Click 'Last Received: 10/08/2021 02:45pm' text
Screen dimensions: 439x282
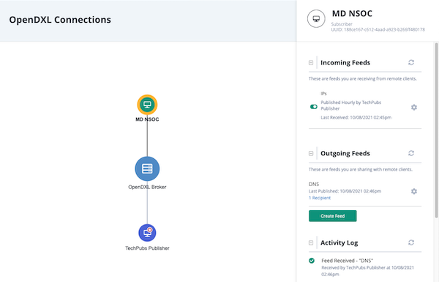coord(356,117)
